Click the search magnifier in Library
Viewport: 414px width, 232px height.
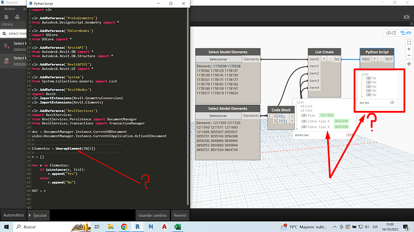pyautogui.click(x=4, y=34)
